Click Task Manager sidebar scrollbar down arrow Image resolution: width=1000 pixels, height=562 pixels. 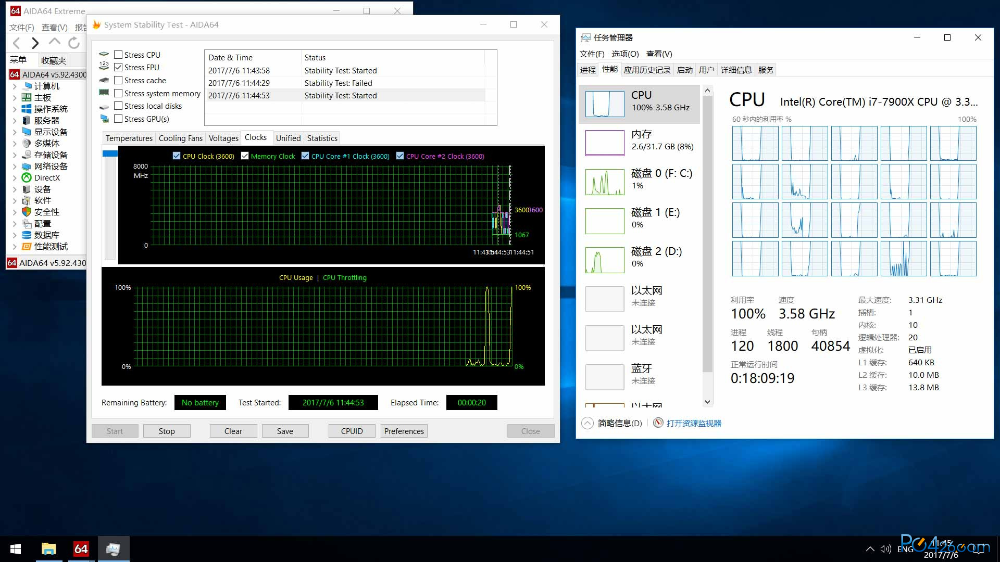[x=707, y=402]
